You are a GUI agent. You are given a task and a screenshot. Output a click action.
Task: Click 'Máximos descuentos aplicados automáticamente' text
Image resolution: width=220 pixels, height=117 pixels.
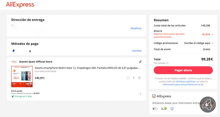pos(169,36)
